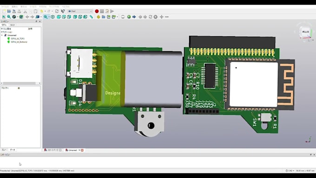Image resolution: width=316 pixels, height=178 pixels.
Task: Select the highlighted zoom magnifier tool
Action: (46, 17)
